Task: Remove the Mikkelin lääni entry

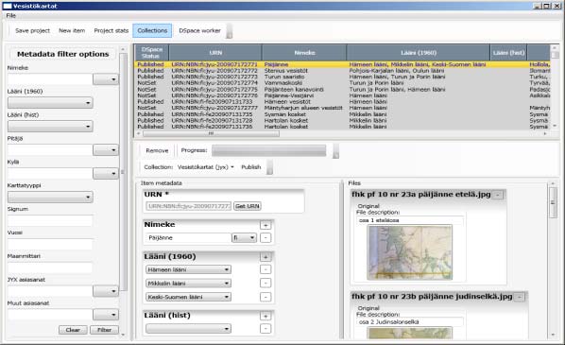Action: (265, 284)
